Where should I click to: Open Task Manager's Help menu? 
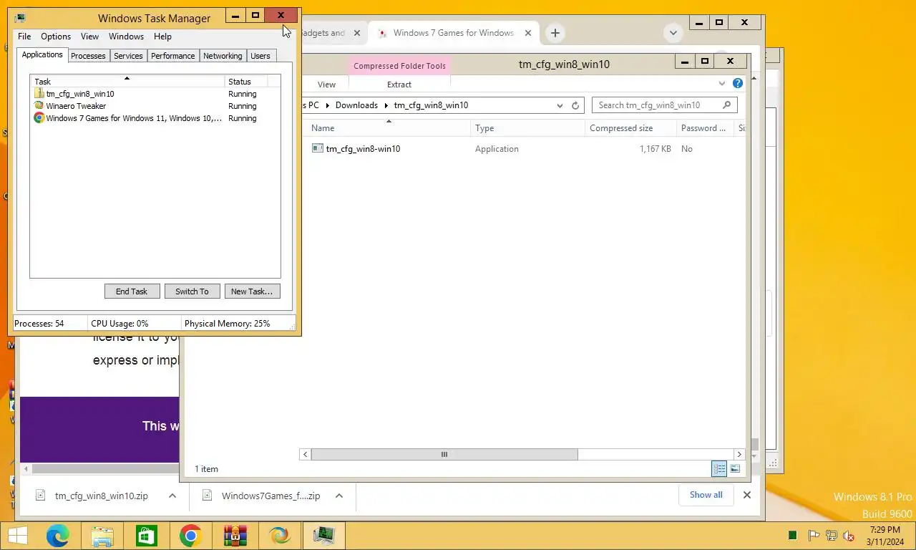(162, 37)
